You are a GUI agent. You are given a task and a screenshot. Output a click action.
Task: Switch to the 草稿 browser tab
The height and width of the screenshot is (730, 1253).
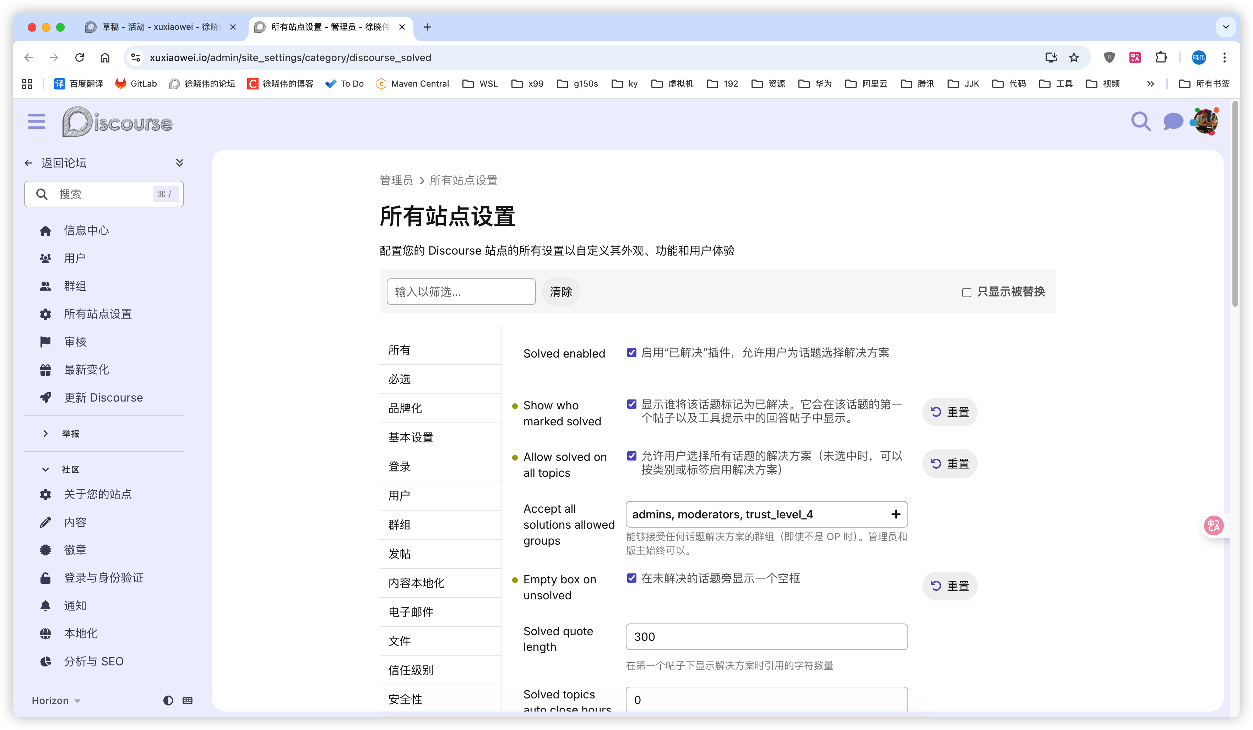[x=159, y=27]
